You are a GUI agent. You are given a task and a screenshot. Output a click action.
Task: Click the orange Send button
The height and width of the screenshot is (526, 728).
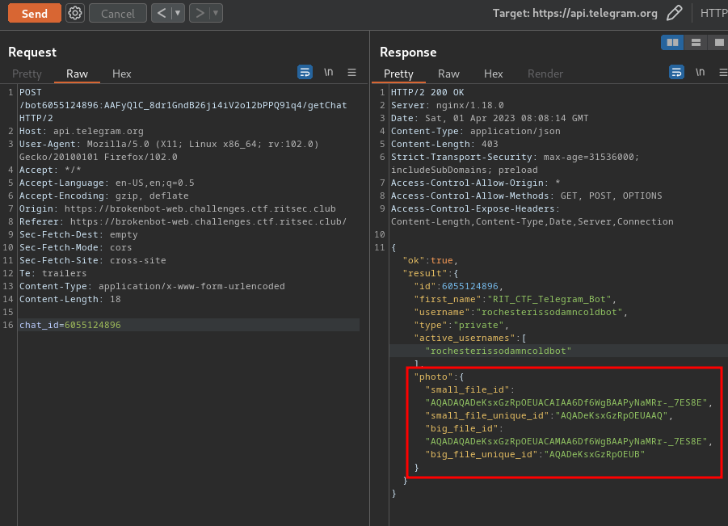35,13
